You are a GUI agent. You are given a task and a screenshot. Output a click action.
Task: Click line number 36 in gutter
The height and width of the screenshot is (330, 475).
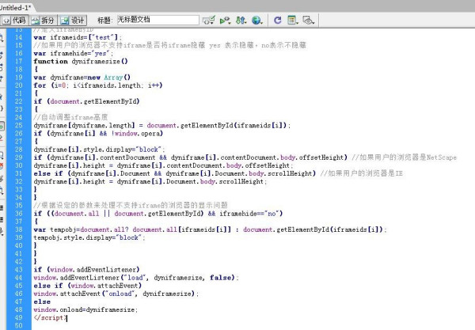pyautogui.click(x=19, y=214)
